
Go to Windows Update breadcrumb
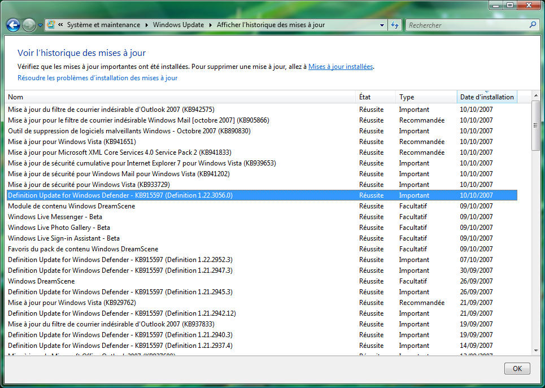[178, 25]
